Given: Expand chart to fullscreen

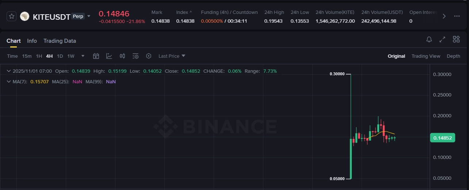Looking at the screenshot, I should [x=442, y=39].
